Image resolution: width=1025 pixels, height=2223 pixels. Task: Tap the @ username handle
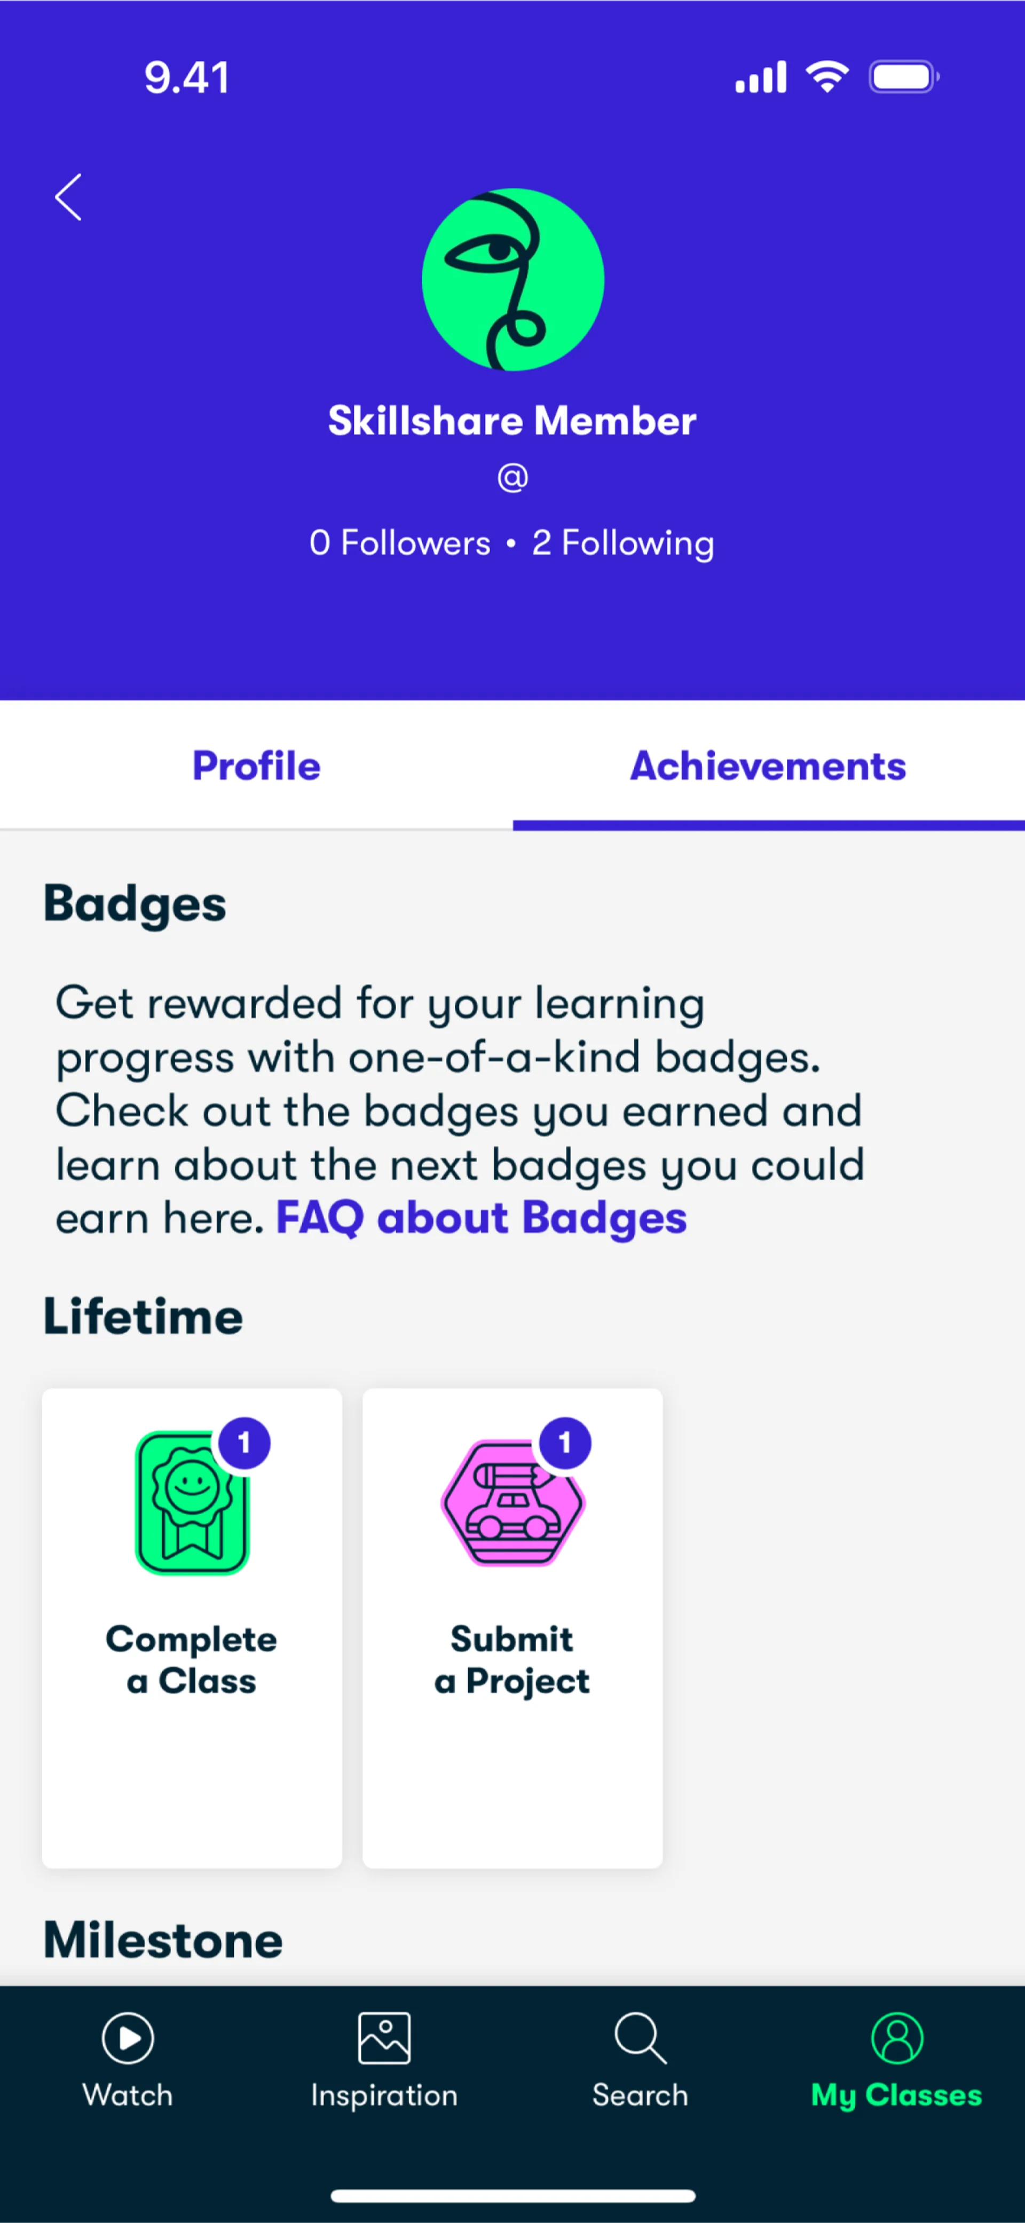512,477
